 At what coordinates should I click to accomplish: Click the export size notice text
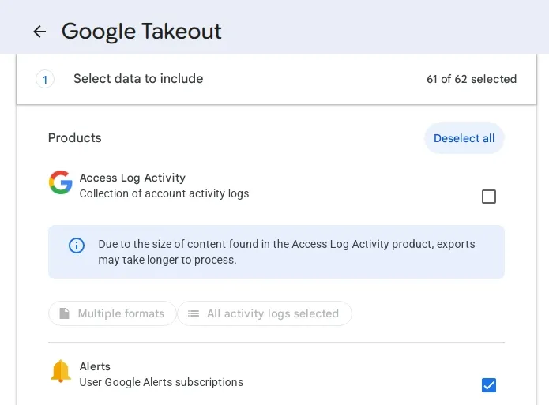(x=287, y=252)
